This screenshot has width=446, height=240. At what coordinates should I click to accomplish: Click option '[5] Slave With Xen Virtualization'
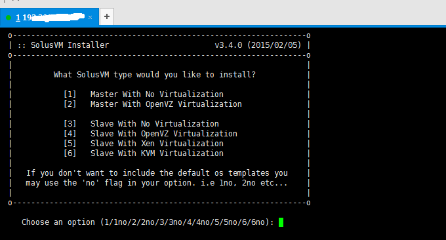click(144, 144)
